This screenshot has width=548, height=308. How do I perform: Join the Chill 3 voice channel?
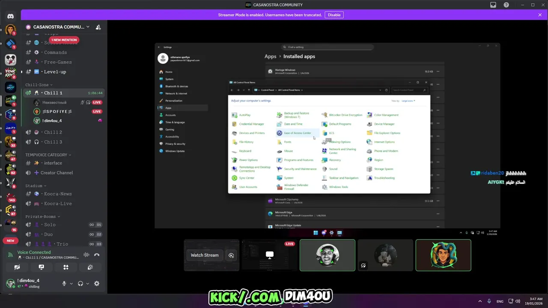(x=63, y=142)
